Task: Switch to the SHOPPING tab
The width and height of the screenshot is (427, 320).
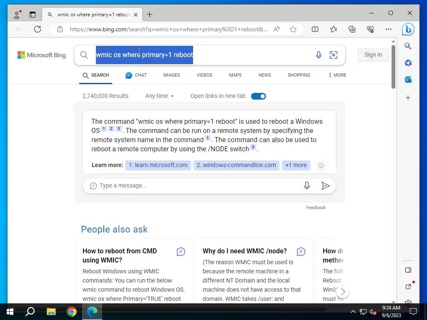Action: [x=299, y=75]
